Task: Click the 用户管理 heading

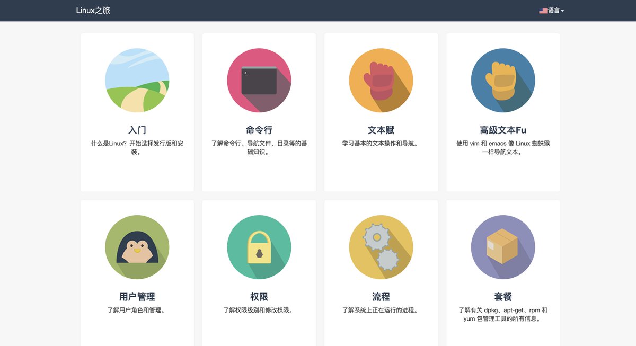Action: click(x=137, y=296)
